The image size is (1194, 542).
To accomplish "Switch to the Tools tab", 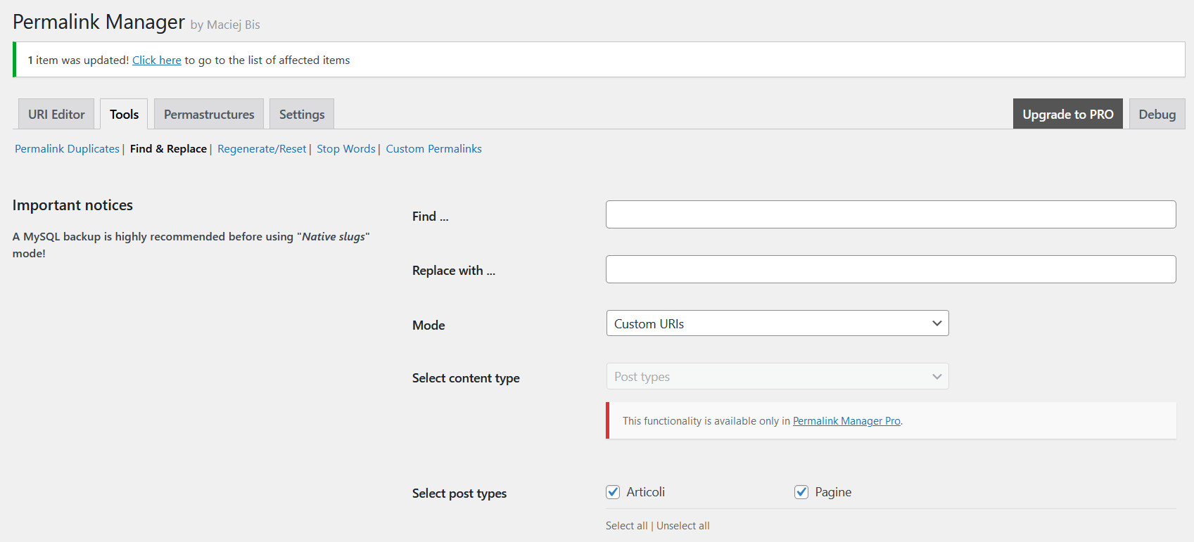I will [124, 114].
